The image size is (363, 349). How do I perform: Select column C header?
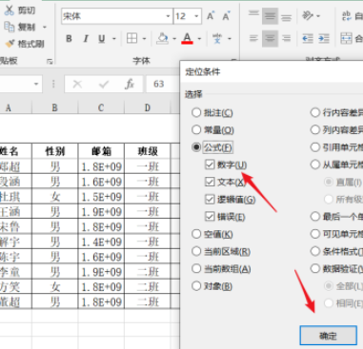coord(101,107)
